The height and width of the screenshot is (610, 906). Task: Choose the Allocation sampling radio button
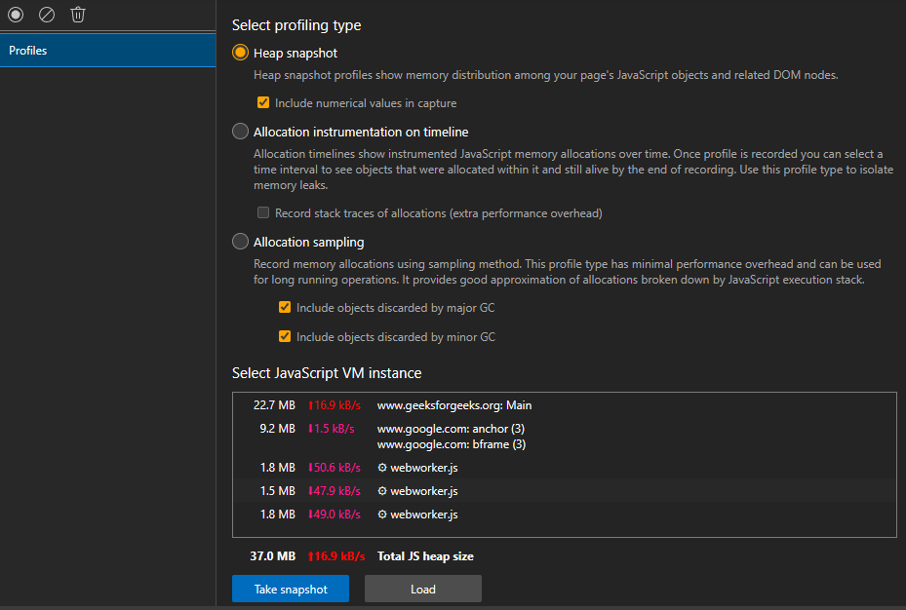pos(240,242)
